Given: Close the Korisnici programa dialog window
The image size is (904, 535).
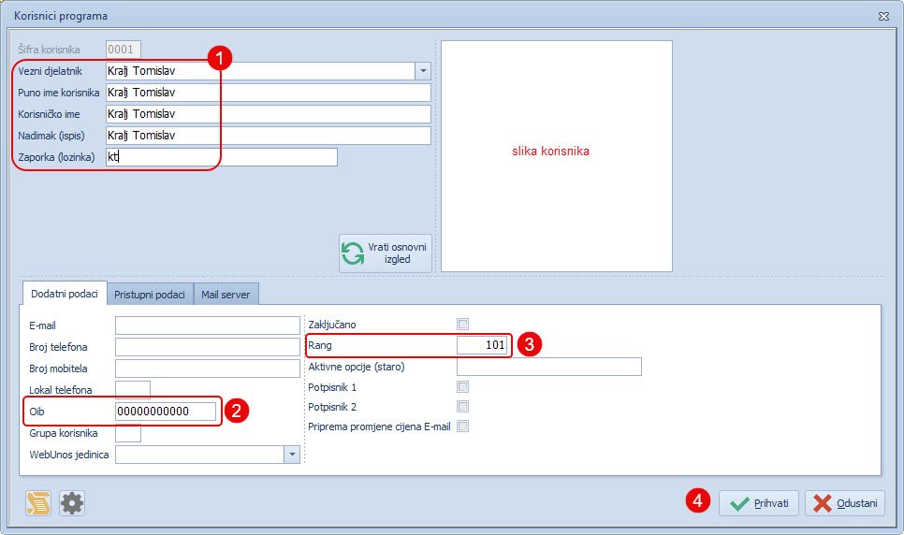Looking at the screenshot, I should [x=883, y=16].
